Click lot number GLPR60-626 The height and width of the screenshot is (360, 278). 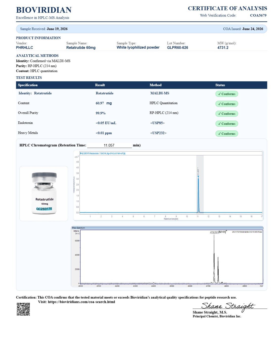(177, 48)
